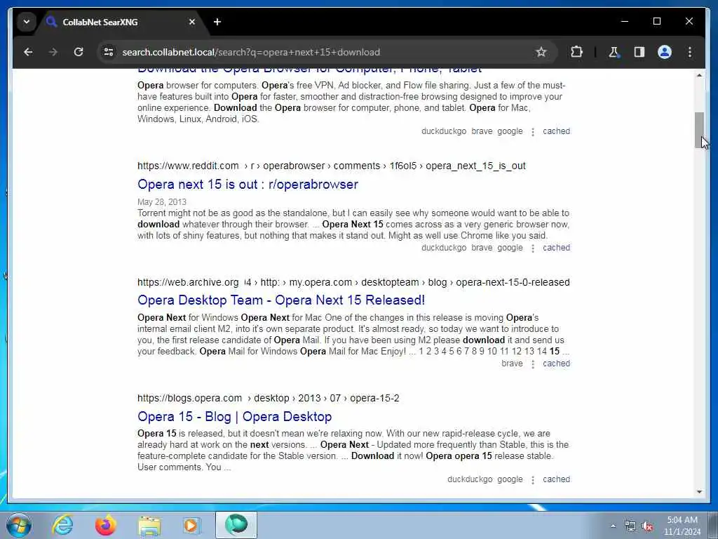Open the reddit.com result URL

332,166
